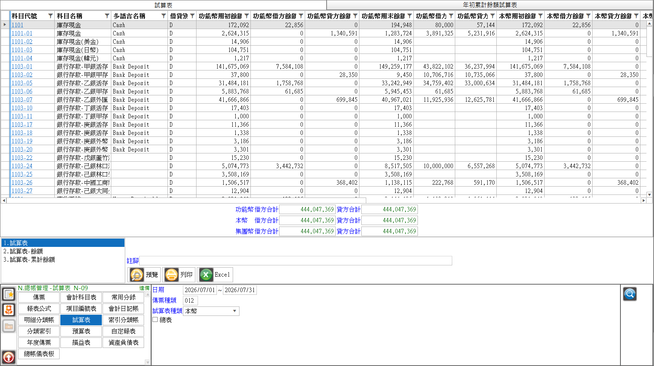The width and height of the screenshot is (654, 366).
Task: Filter the 本幣借方餘額 column with its funnel
Action: click(x=588, y=16)
